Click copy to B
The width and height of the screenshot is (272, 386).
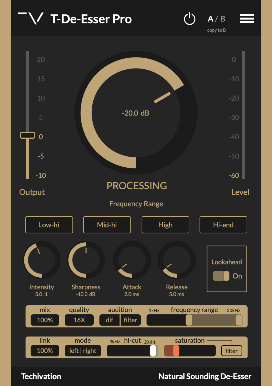(217, 30)
